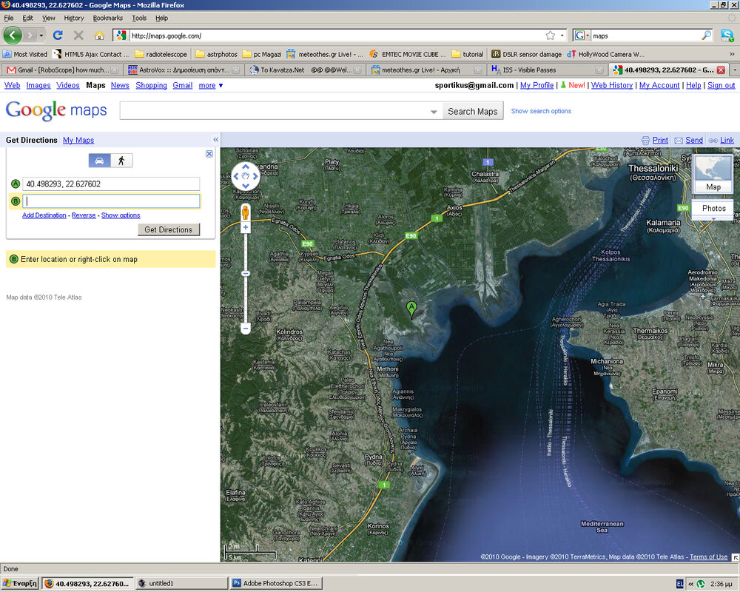Click the zoom slider track
740x592 pixels.
point(246,296)
